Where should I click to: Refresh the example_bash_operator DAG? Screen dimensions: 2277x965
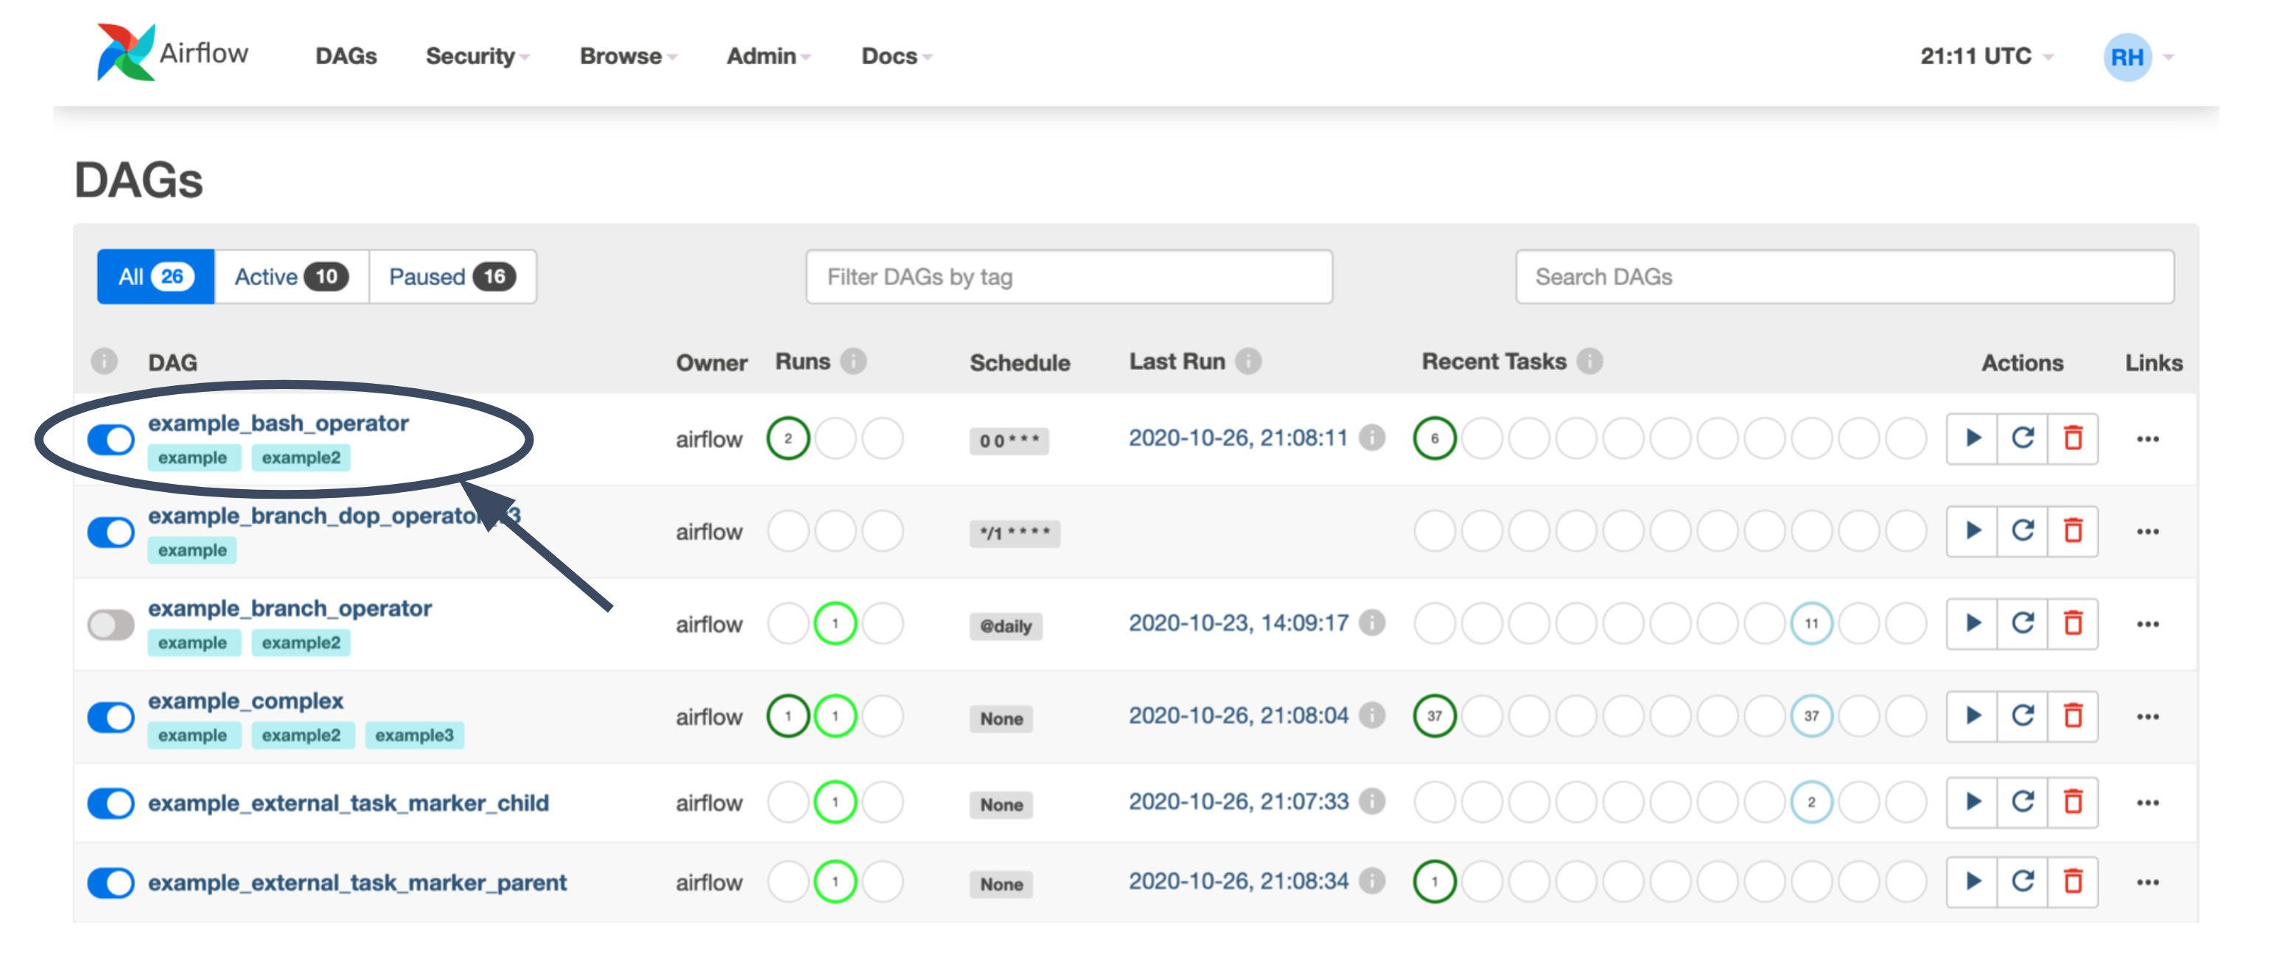pyautogui.click(x=2023, y=438)
